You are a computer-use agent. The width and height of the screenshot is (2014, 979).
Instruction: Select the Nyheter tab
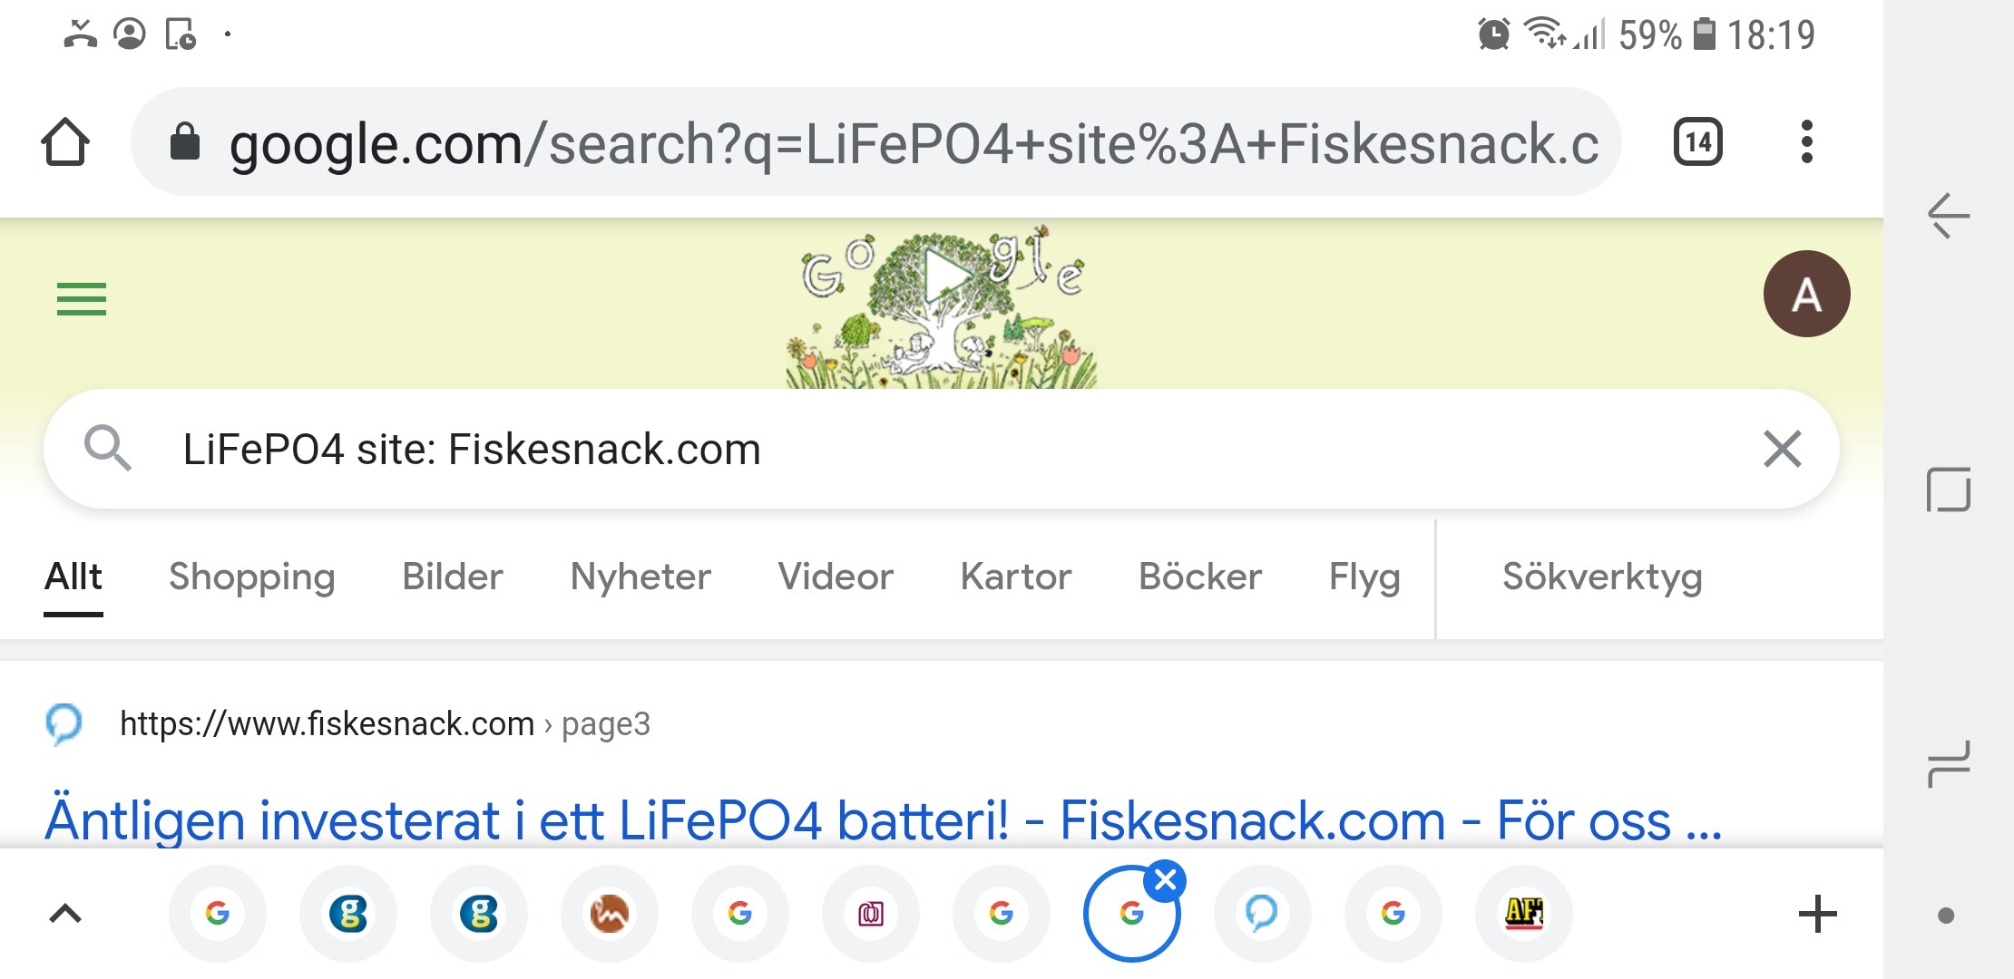click(x=640, y=577)
